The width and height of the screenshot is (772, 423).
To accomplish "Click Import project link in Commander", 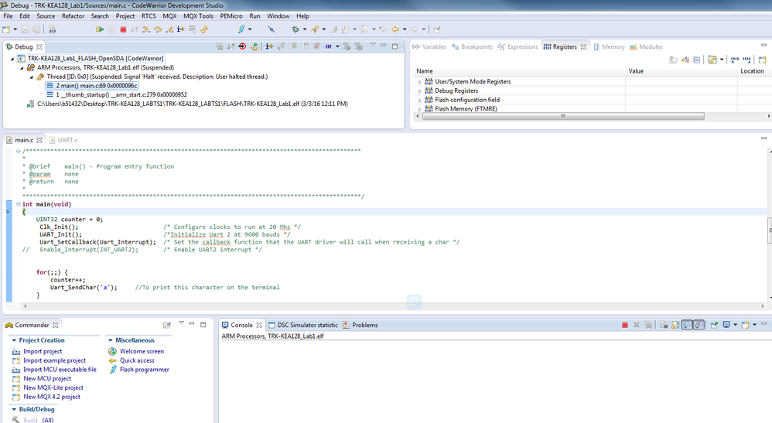I will point(43,352).
